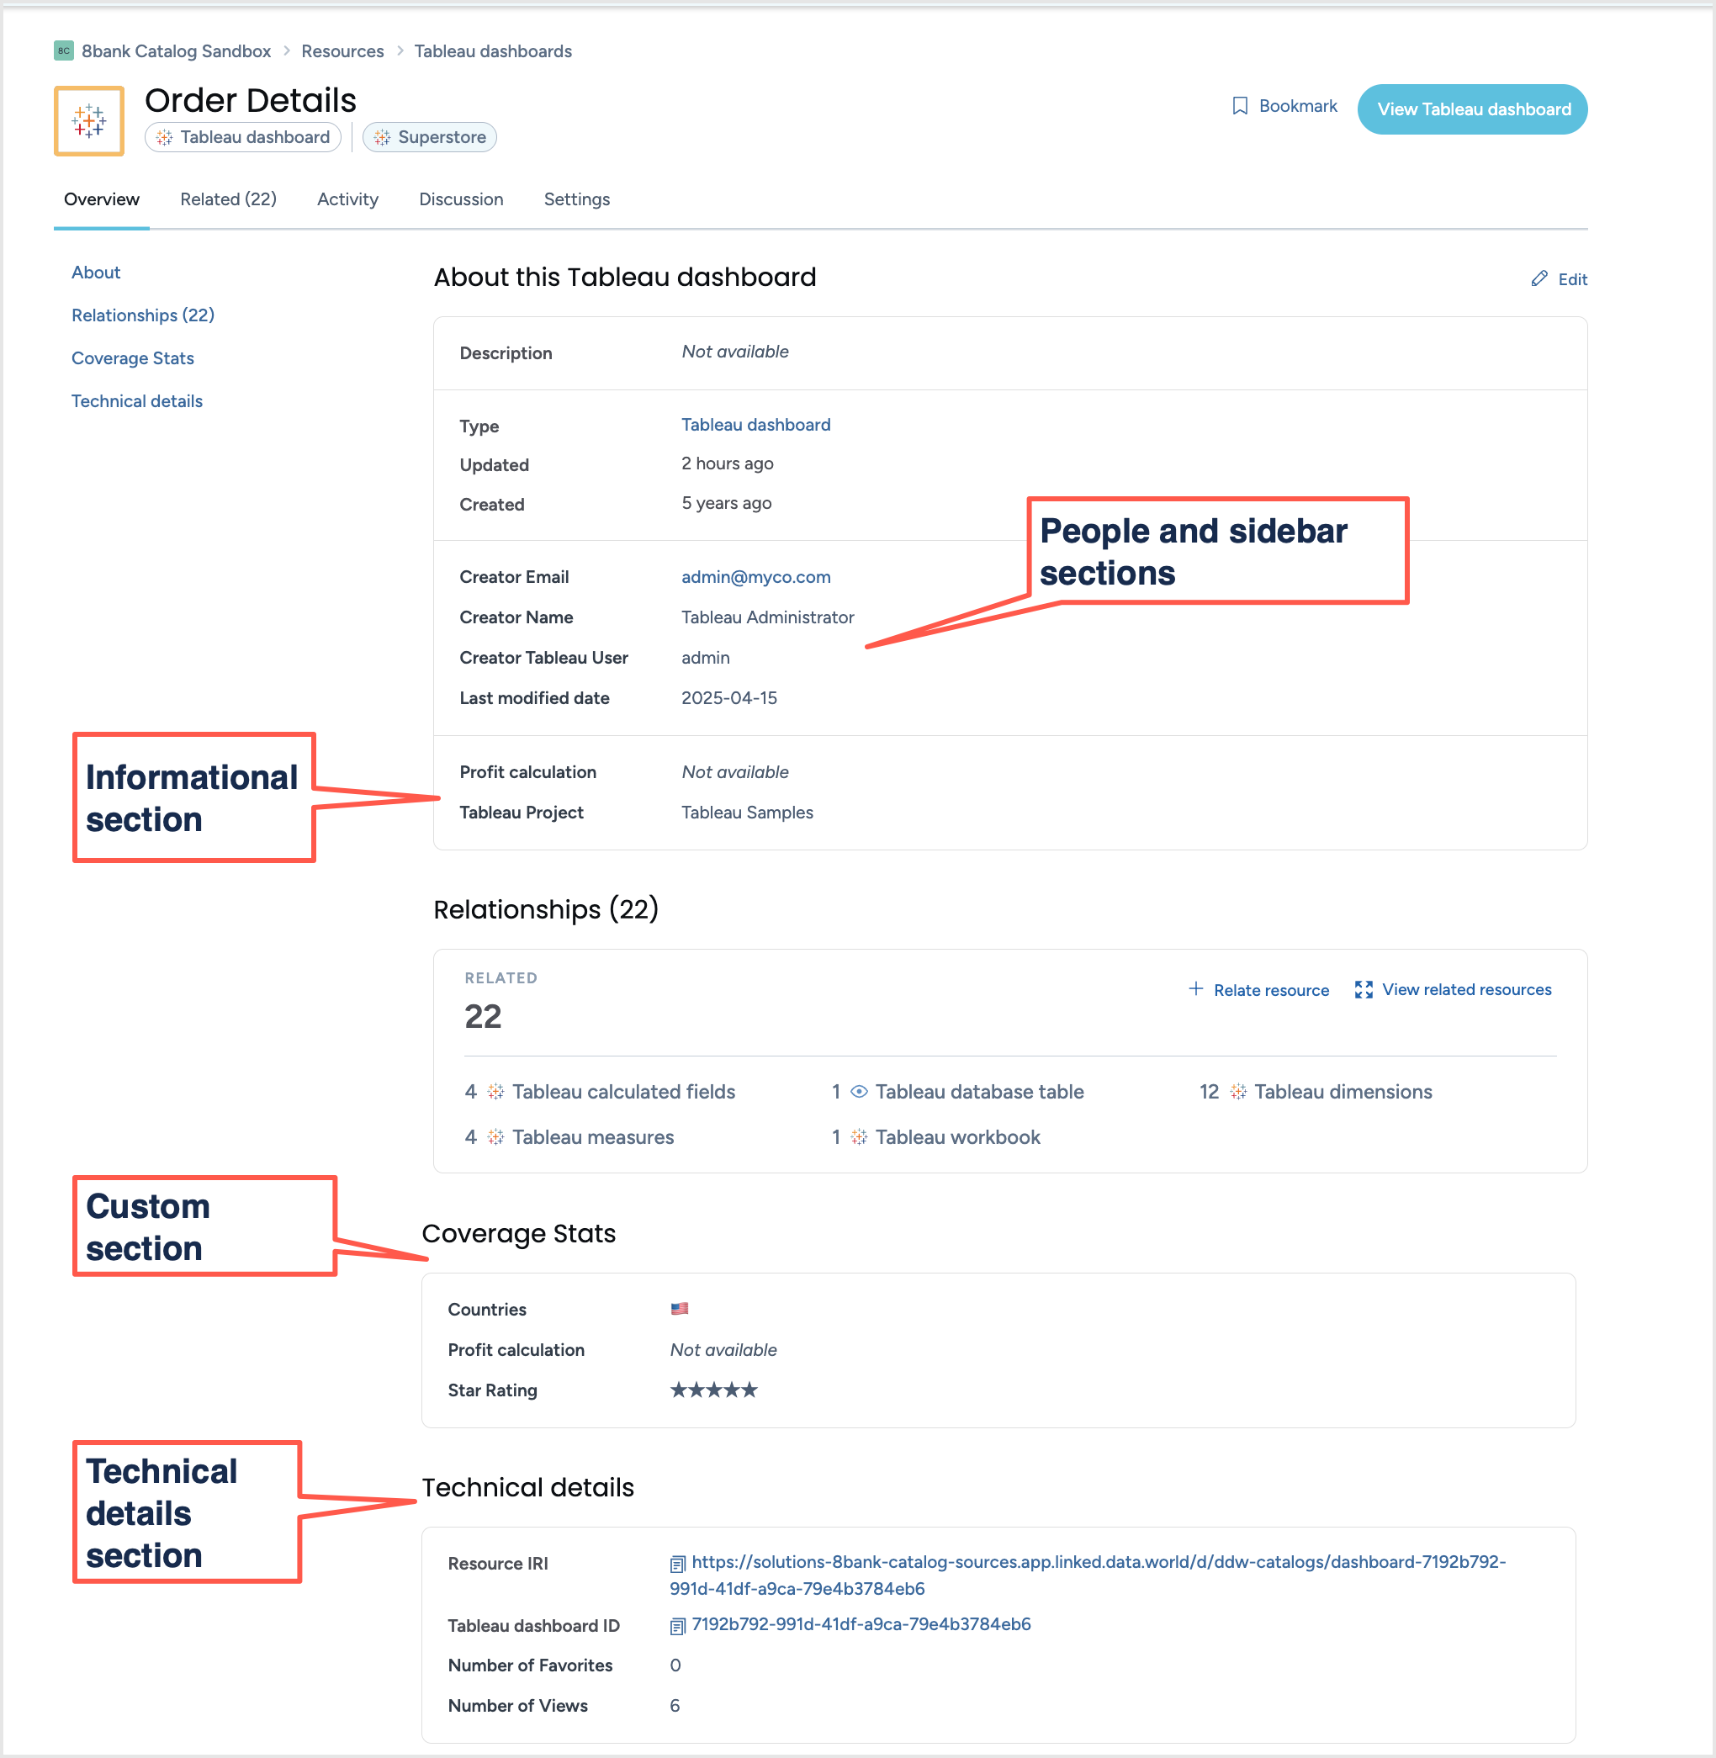This screenshot has height=1758, width=1716.
Task: Click the expand icon beside View related resources
Action: (x=1363, y=989)
